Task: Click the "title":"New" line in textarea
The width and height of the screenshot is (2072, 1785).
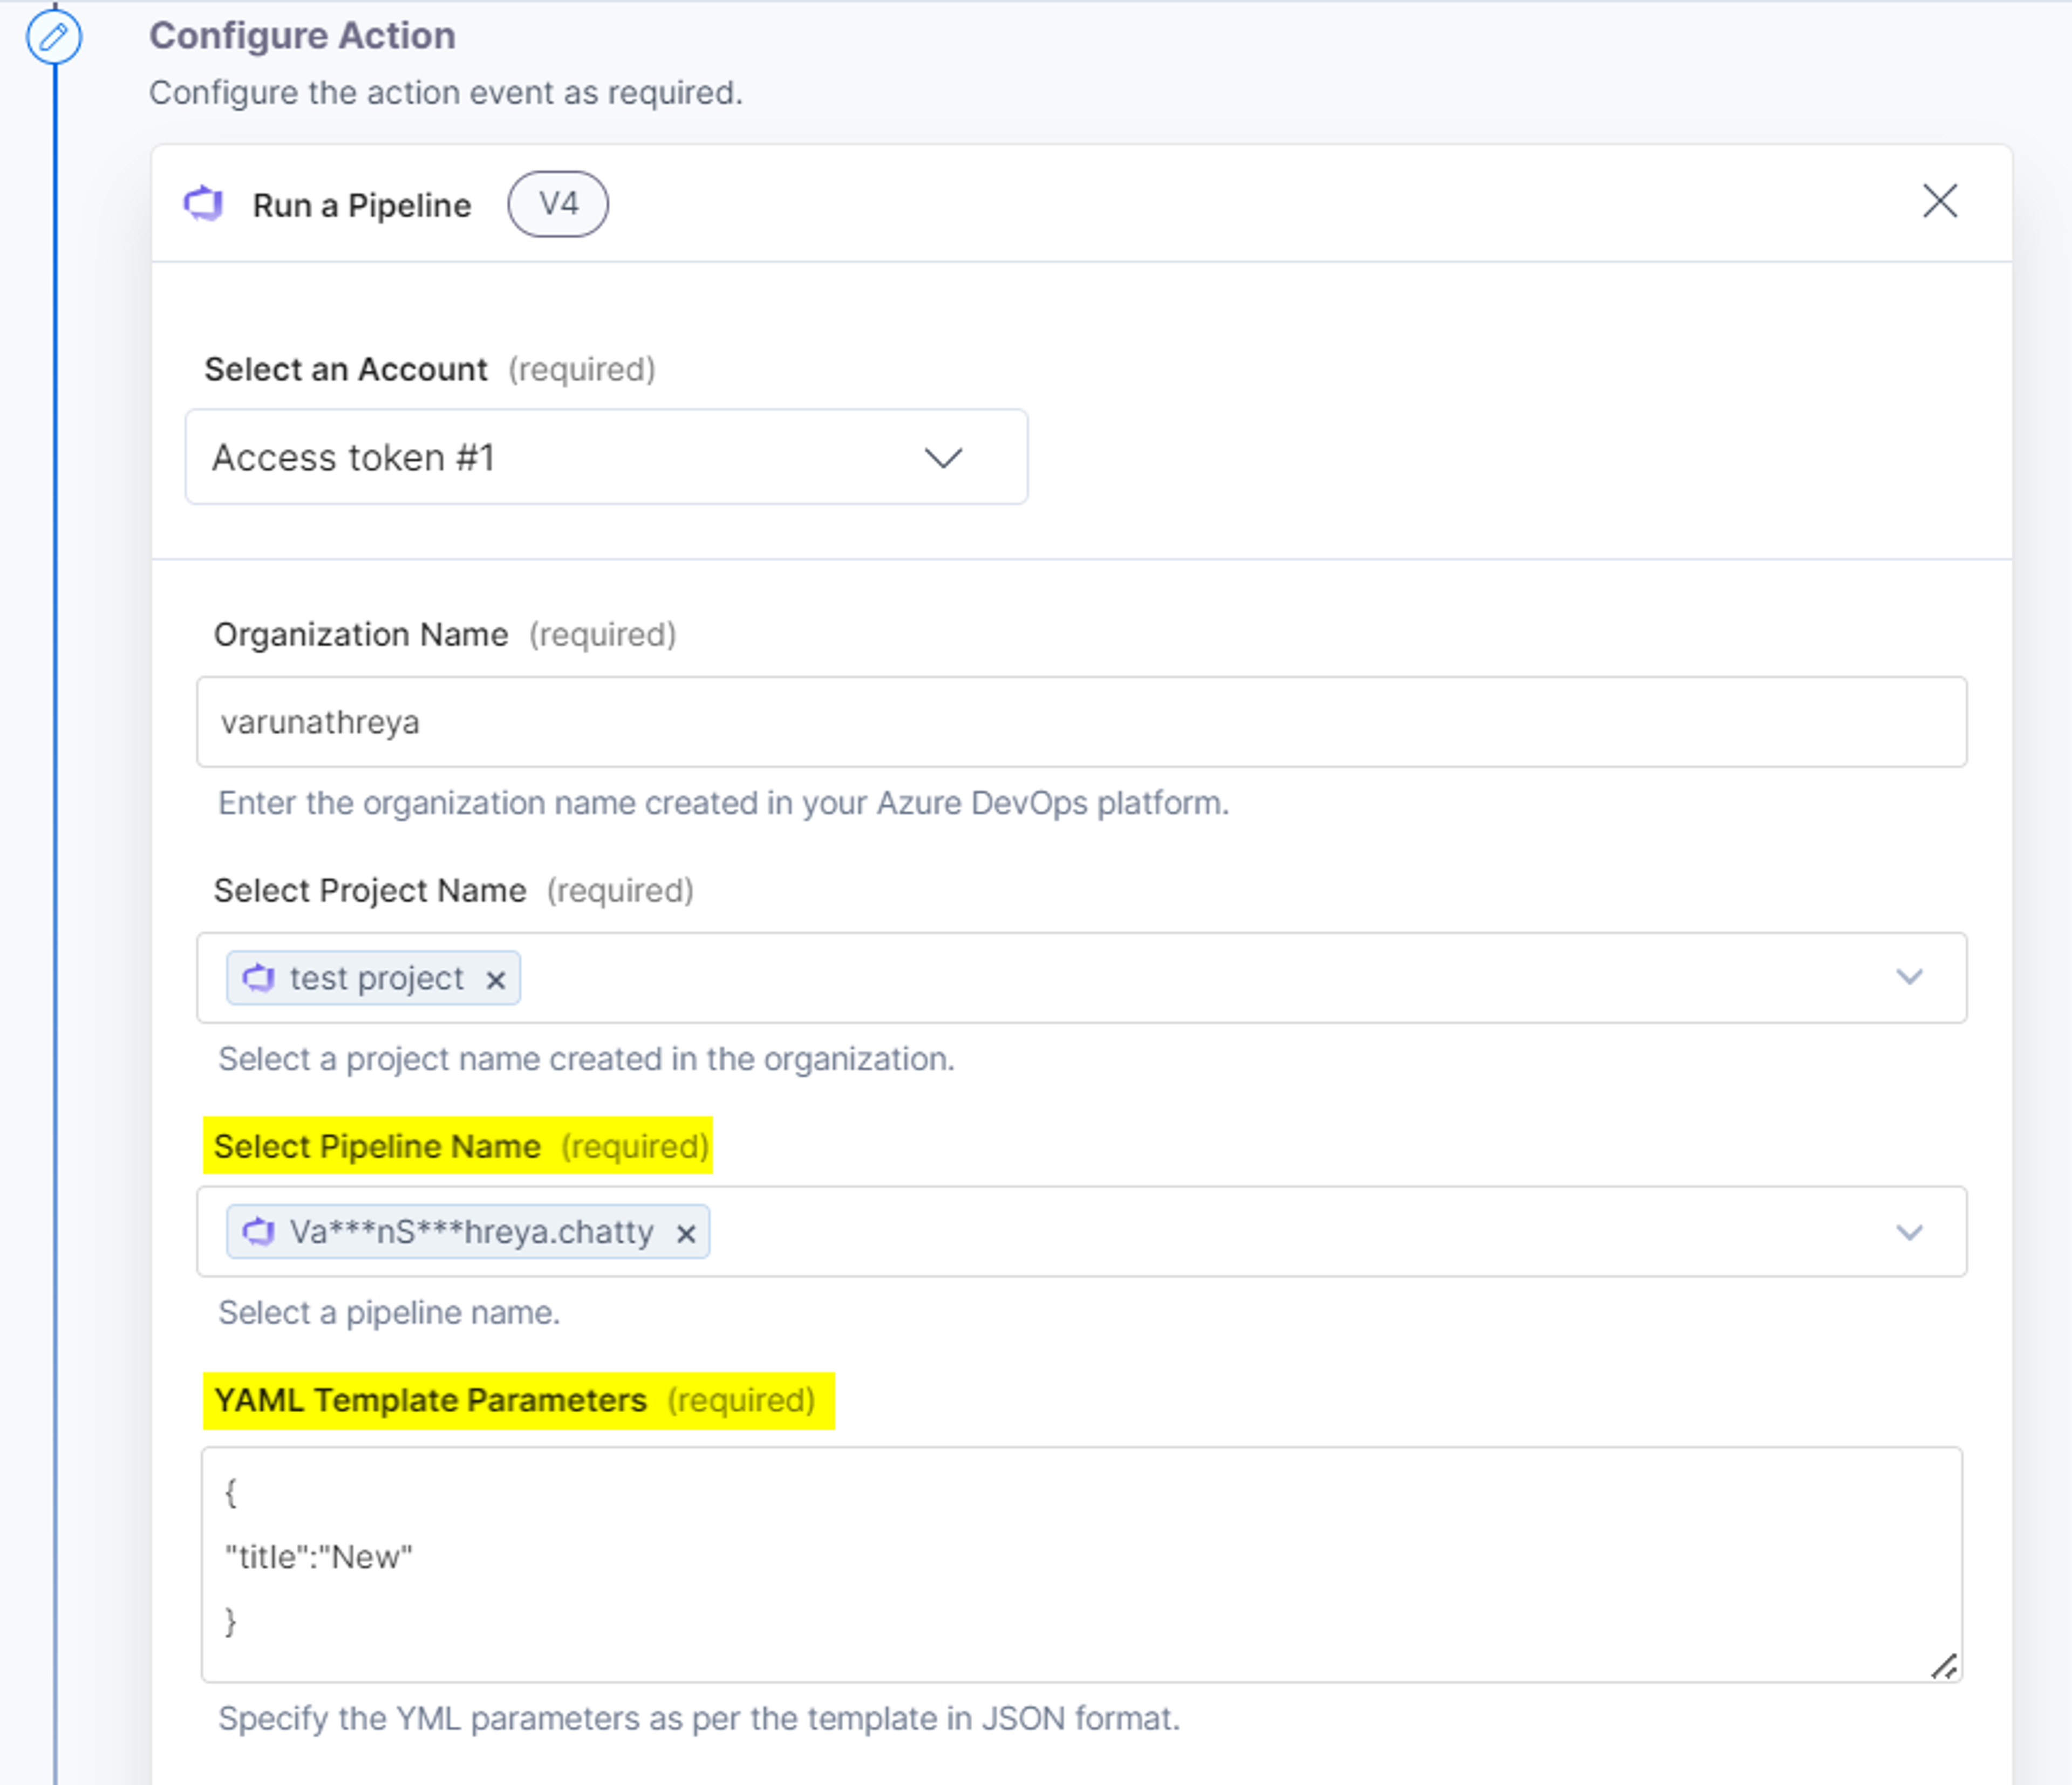Action: 319,1557
